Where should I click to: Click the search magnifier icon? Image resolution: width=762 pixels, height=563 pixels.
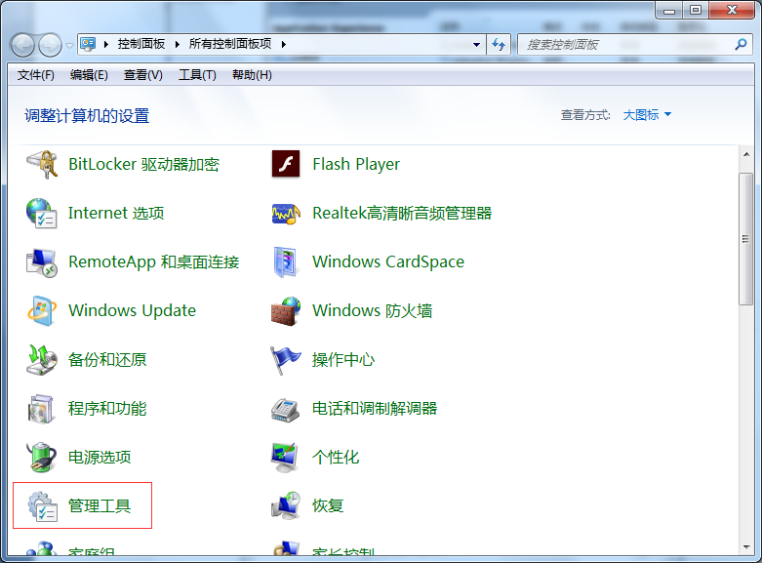coord(741,45)
